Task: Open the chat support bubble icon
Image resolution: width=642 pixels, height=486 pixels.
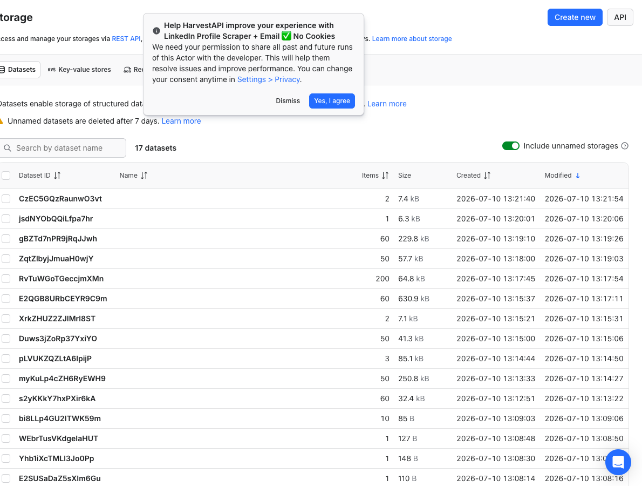Action: (x=618, y=462)
